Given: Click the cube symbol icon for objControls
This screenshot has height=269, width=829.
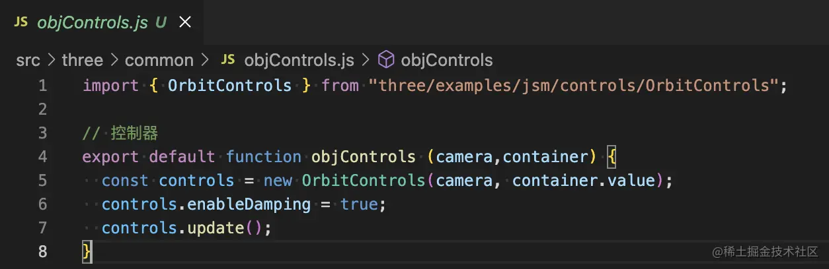Looking at the screenshot, I should [x=386, y=60].
